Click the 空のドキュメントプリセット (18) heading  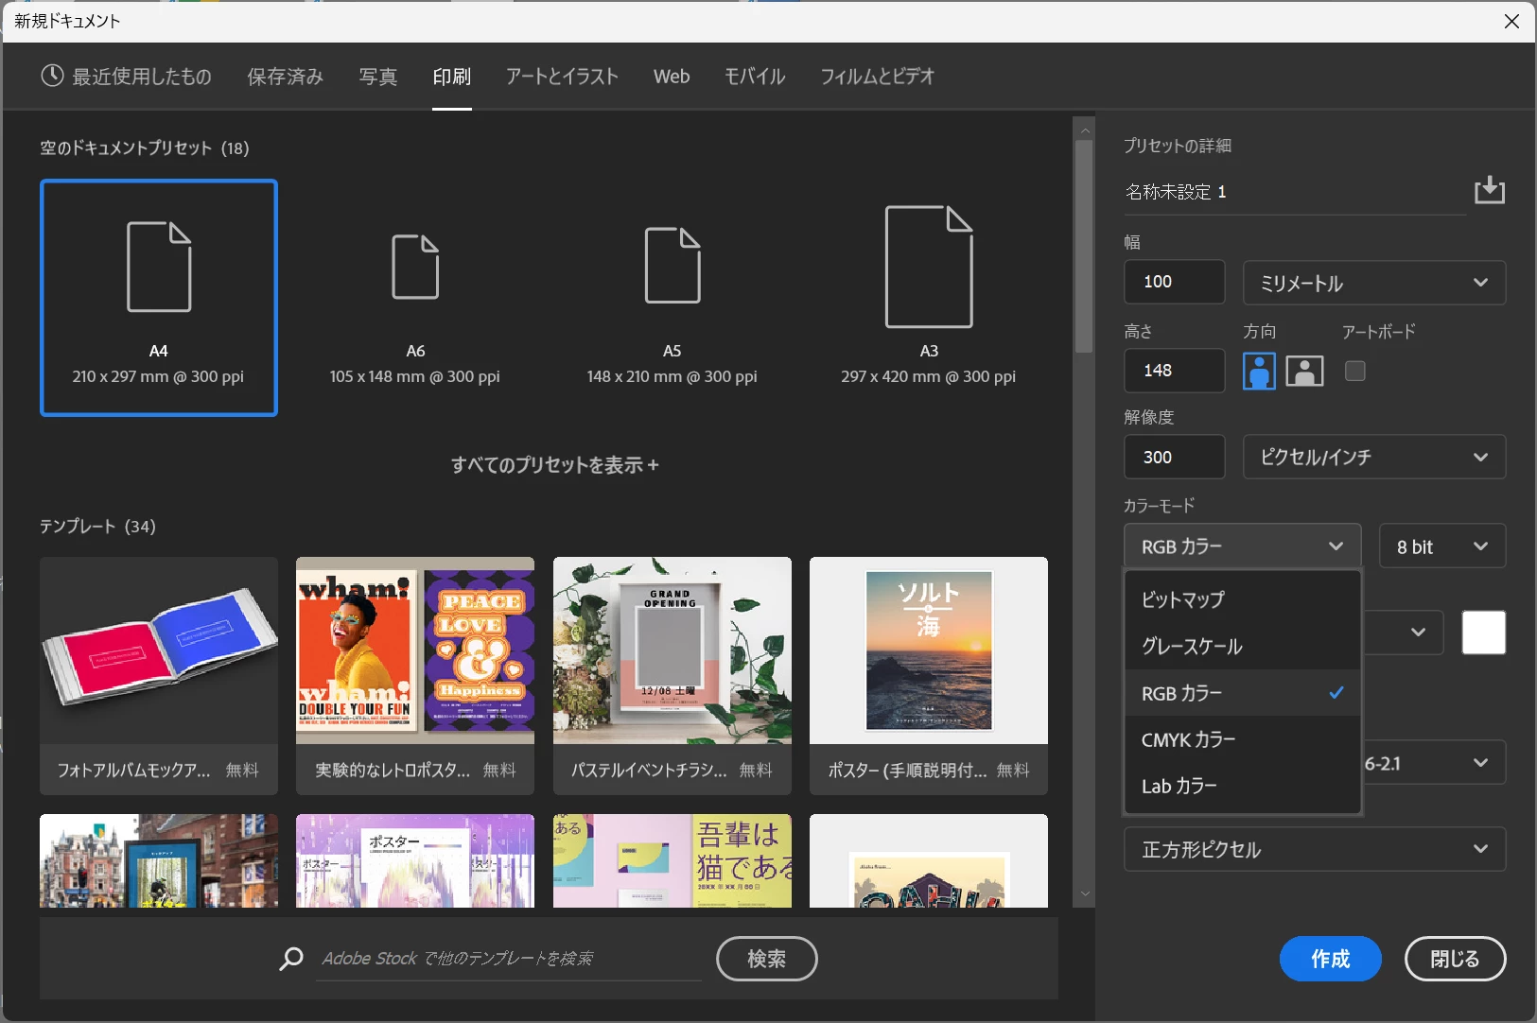click(145, 148)
